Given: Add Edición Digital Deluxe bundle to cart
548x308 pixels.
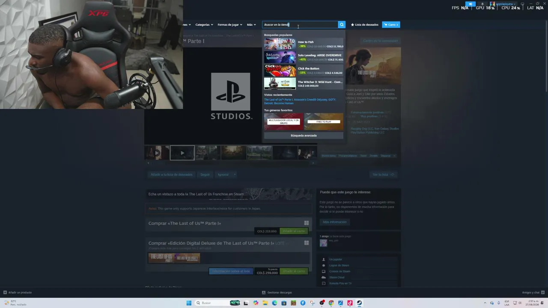Looking at the screenshot, I should 294,271.
